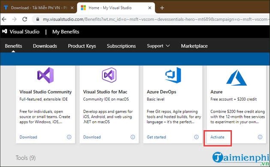270x167 pixels.
Task: Expand the Support dropdown menu
Action: pyautogui.click(x=159, y=46)
